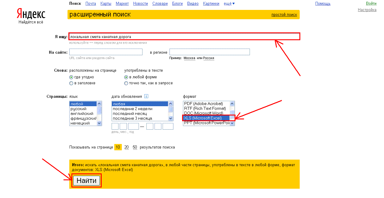The width and height of the screenshot is (384, 198).
Task: Click the Поиск navigation item
Action: (x=75, y=4)
